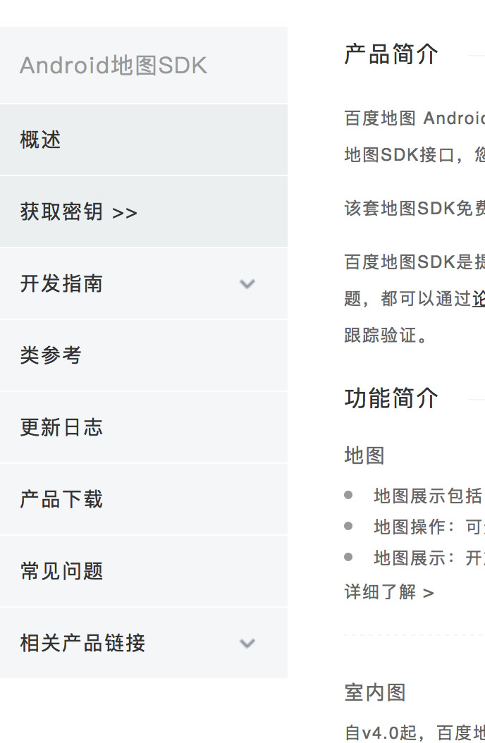Screen dimensions: 485x743
Task: Click the bullet item starting 地图操作：
Action: pos(429,527)
